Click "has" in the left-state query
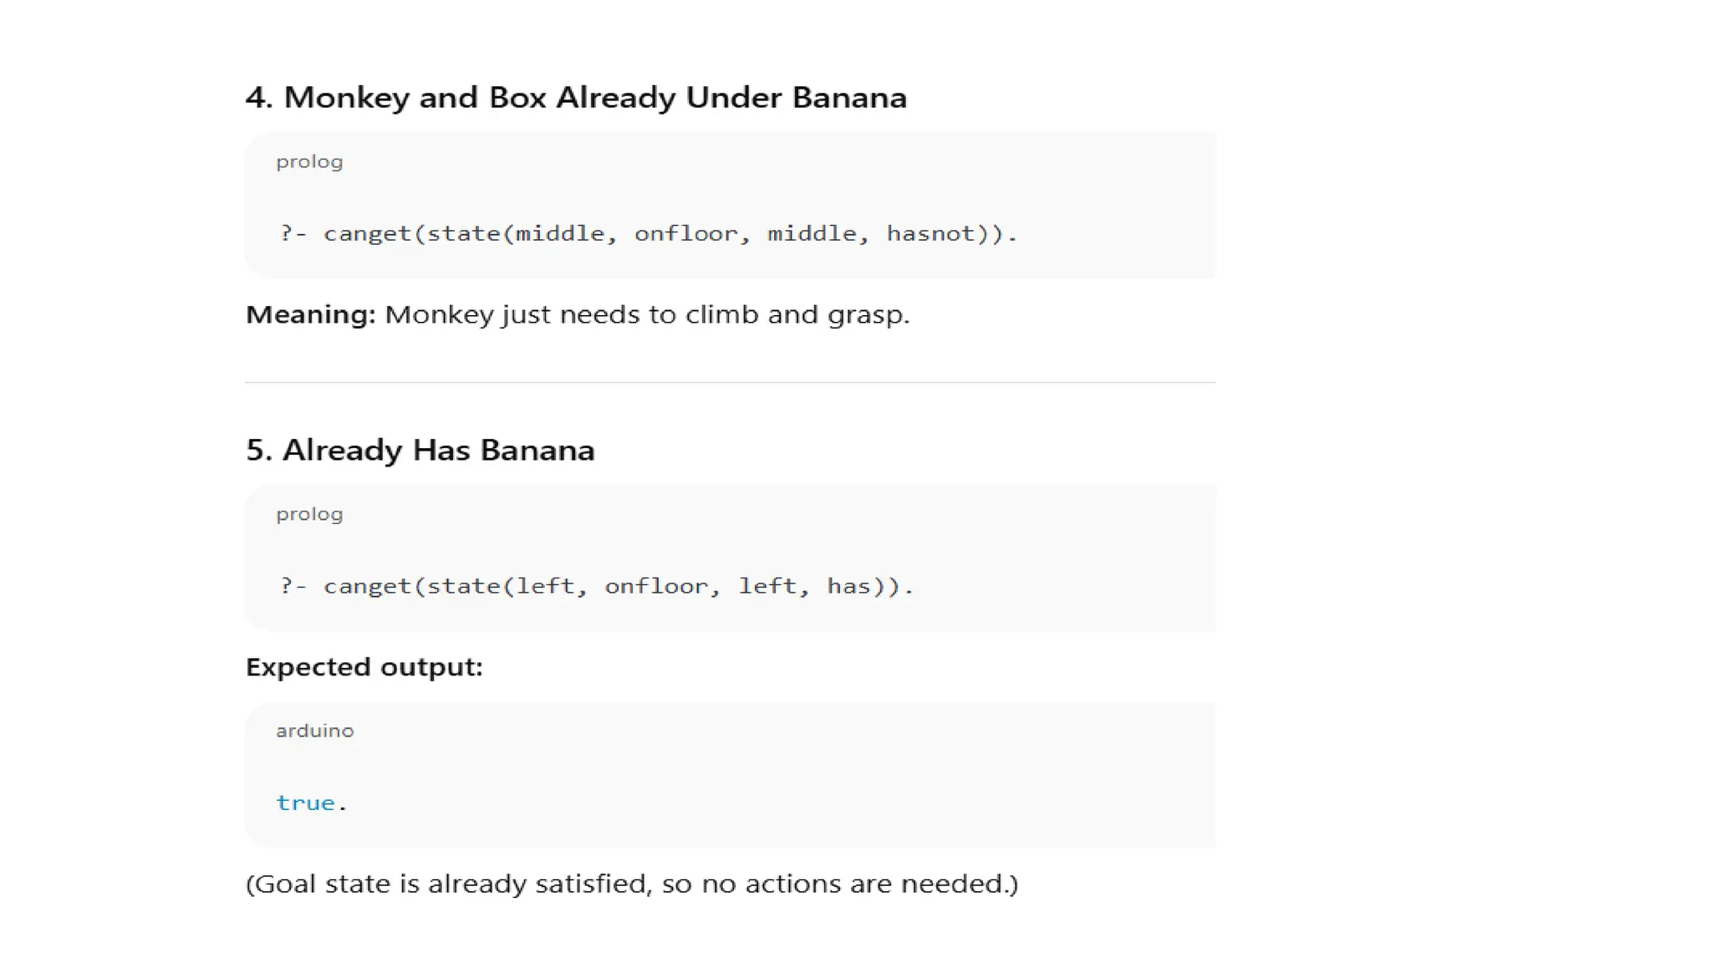The width and height of the screenshot is (1712, 963). coord(848,586)
